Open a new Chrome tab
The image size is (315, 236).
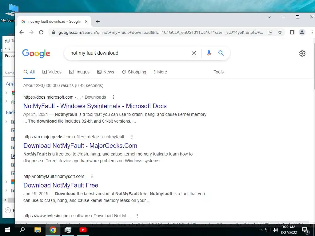click(98, 22)
